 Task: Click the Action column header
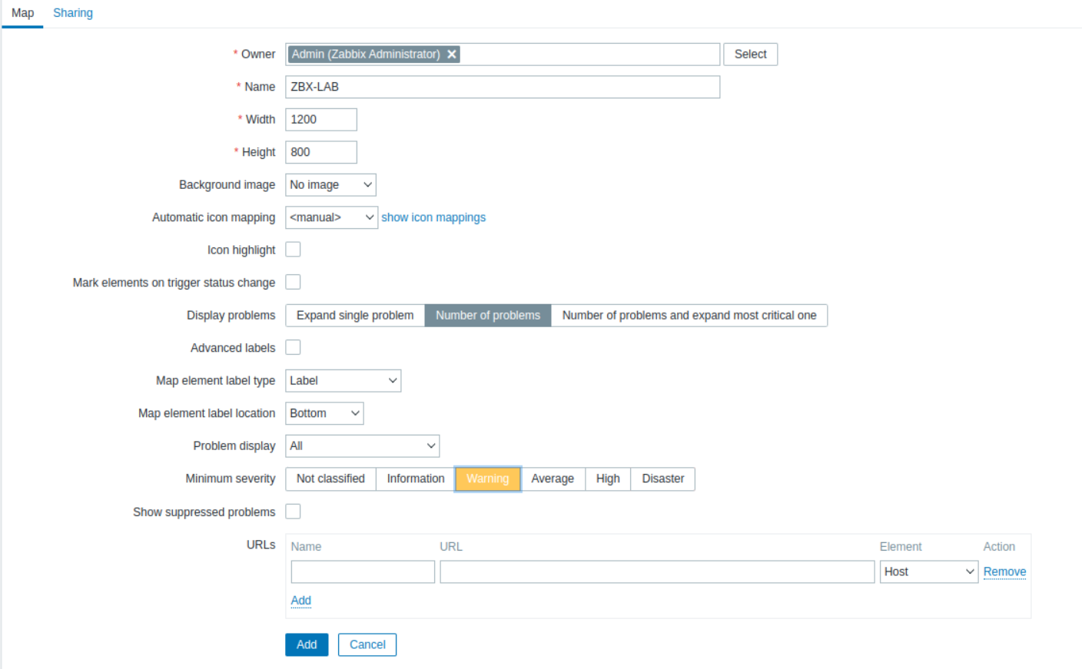pos(999,547)
